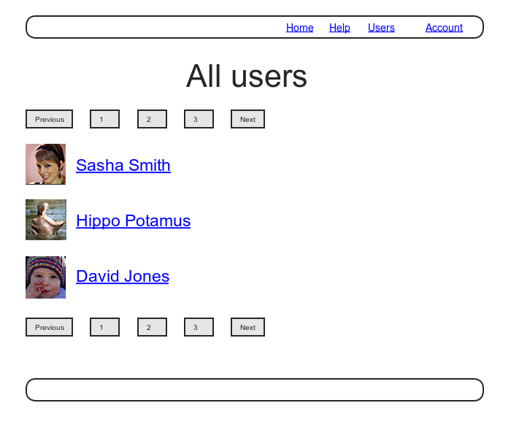Open the David Jones user link
This screenshot has height=438, width=511.
[123, 277]
